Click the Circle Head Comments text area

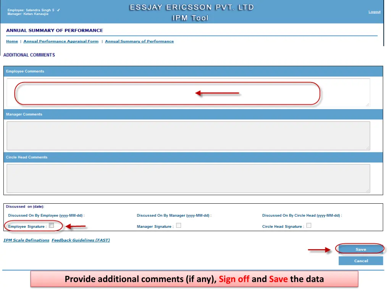tap(188, 179)
